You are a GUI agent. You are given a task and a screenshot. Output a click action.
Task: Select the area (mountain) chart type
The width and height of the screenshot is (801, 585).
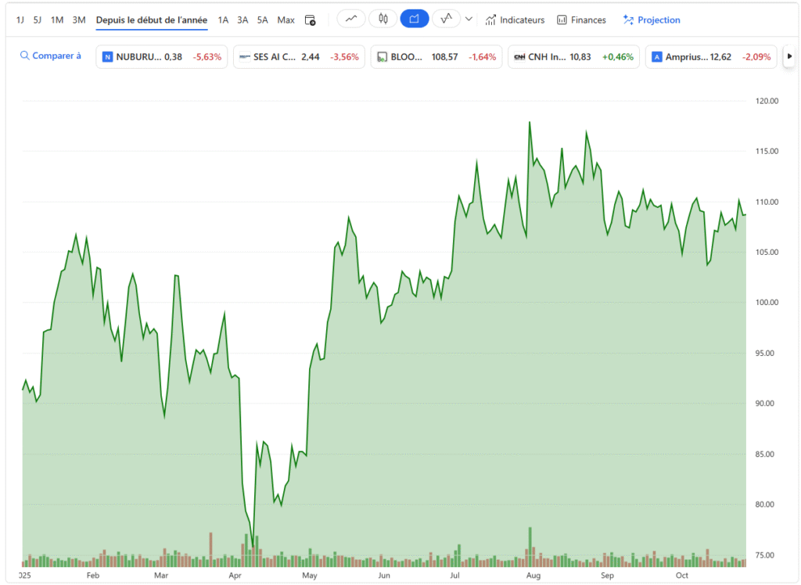(415, 19)
